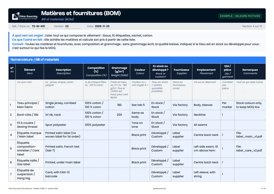Select the style no. field TS-W-001
This screenshot has height=194, width=274.
click(39, 26)
